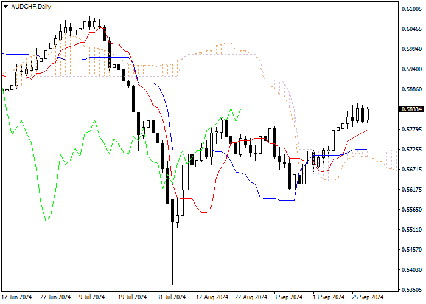Click the 0.57795 price axis label
Viewport: 426px width, 304px height.
tap(411, 130)
